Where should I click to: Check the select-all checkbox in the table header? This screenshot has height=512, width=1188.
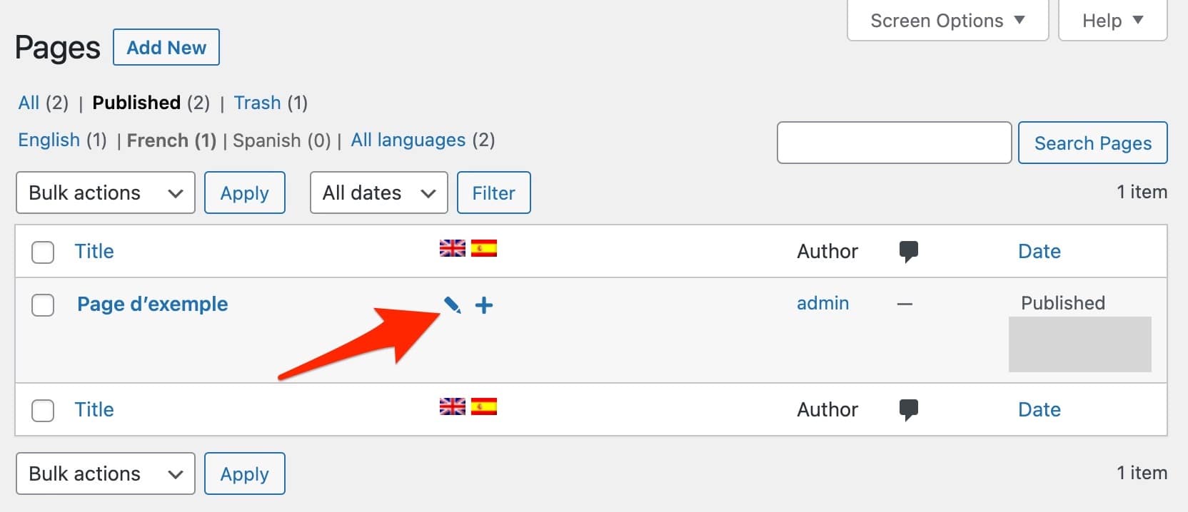pos(43,252)
